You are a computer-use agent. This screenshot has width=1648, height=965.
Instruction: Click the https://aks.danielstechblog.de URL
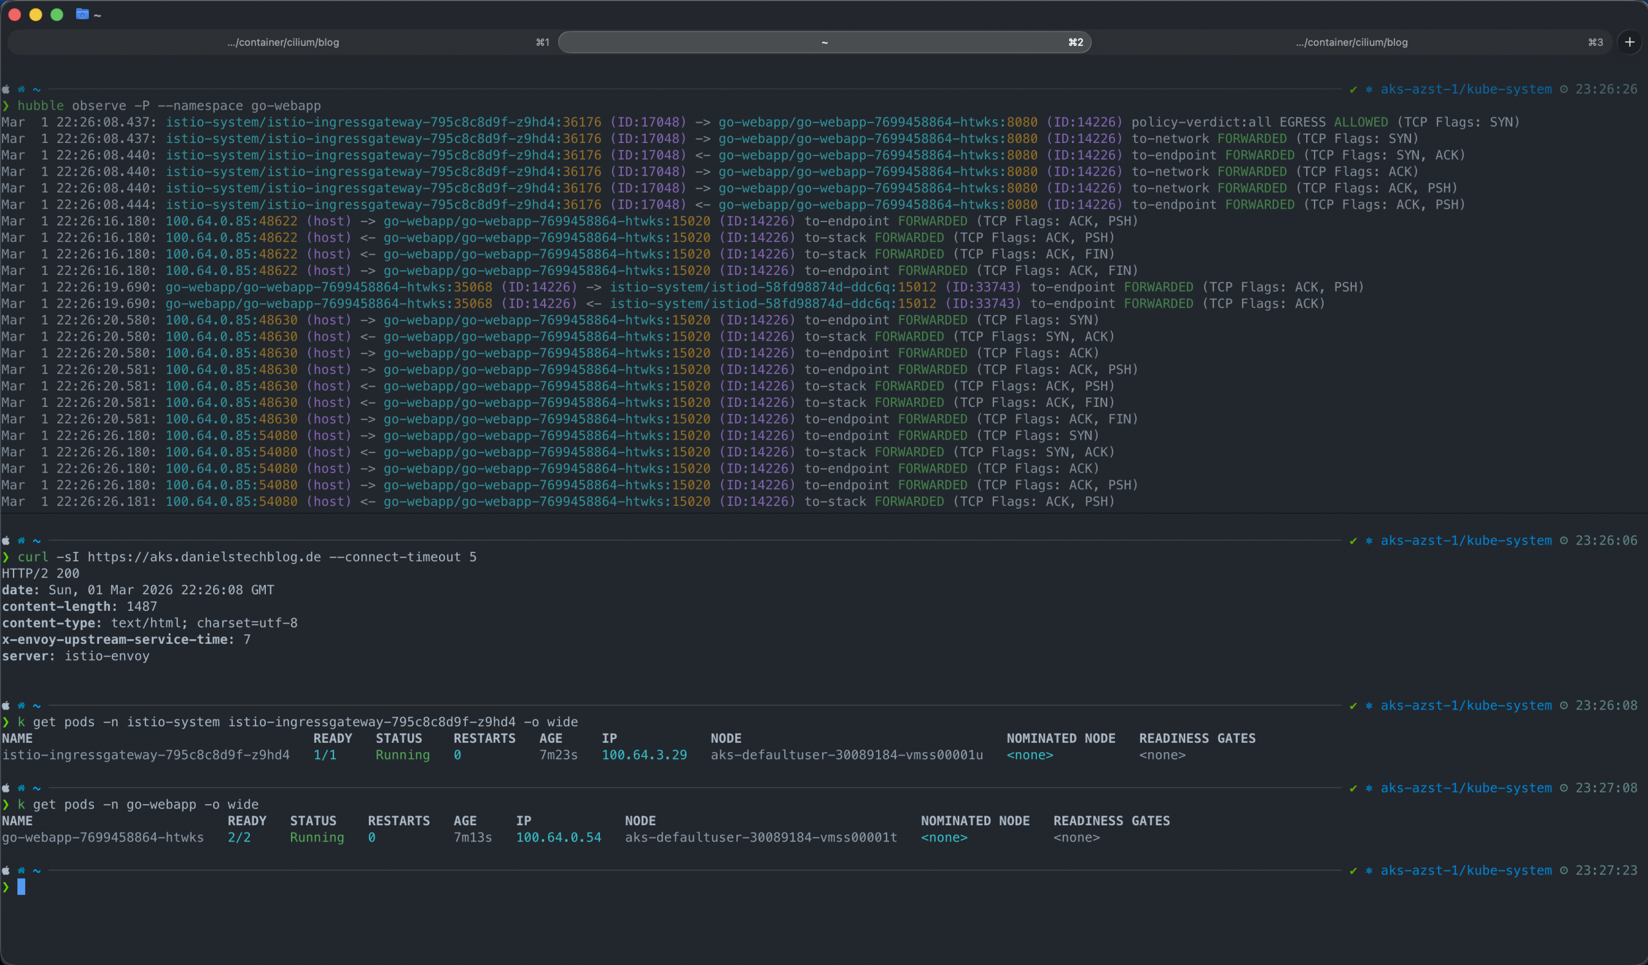pos(204,556)
